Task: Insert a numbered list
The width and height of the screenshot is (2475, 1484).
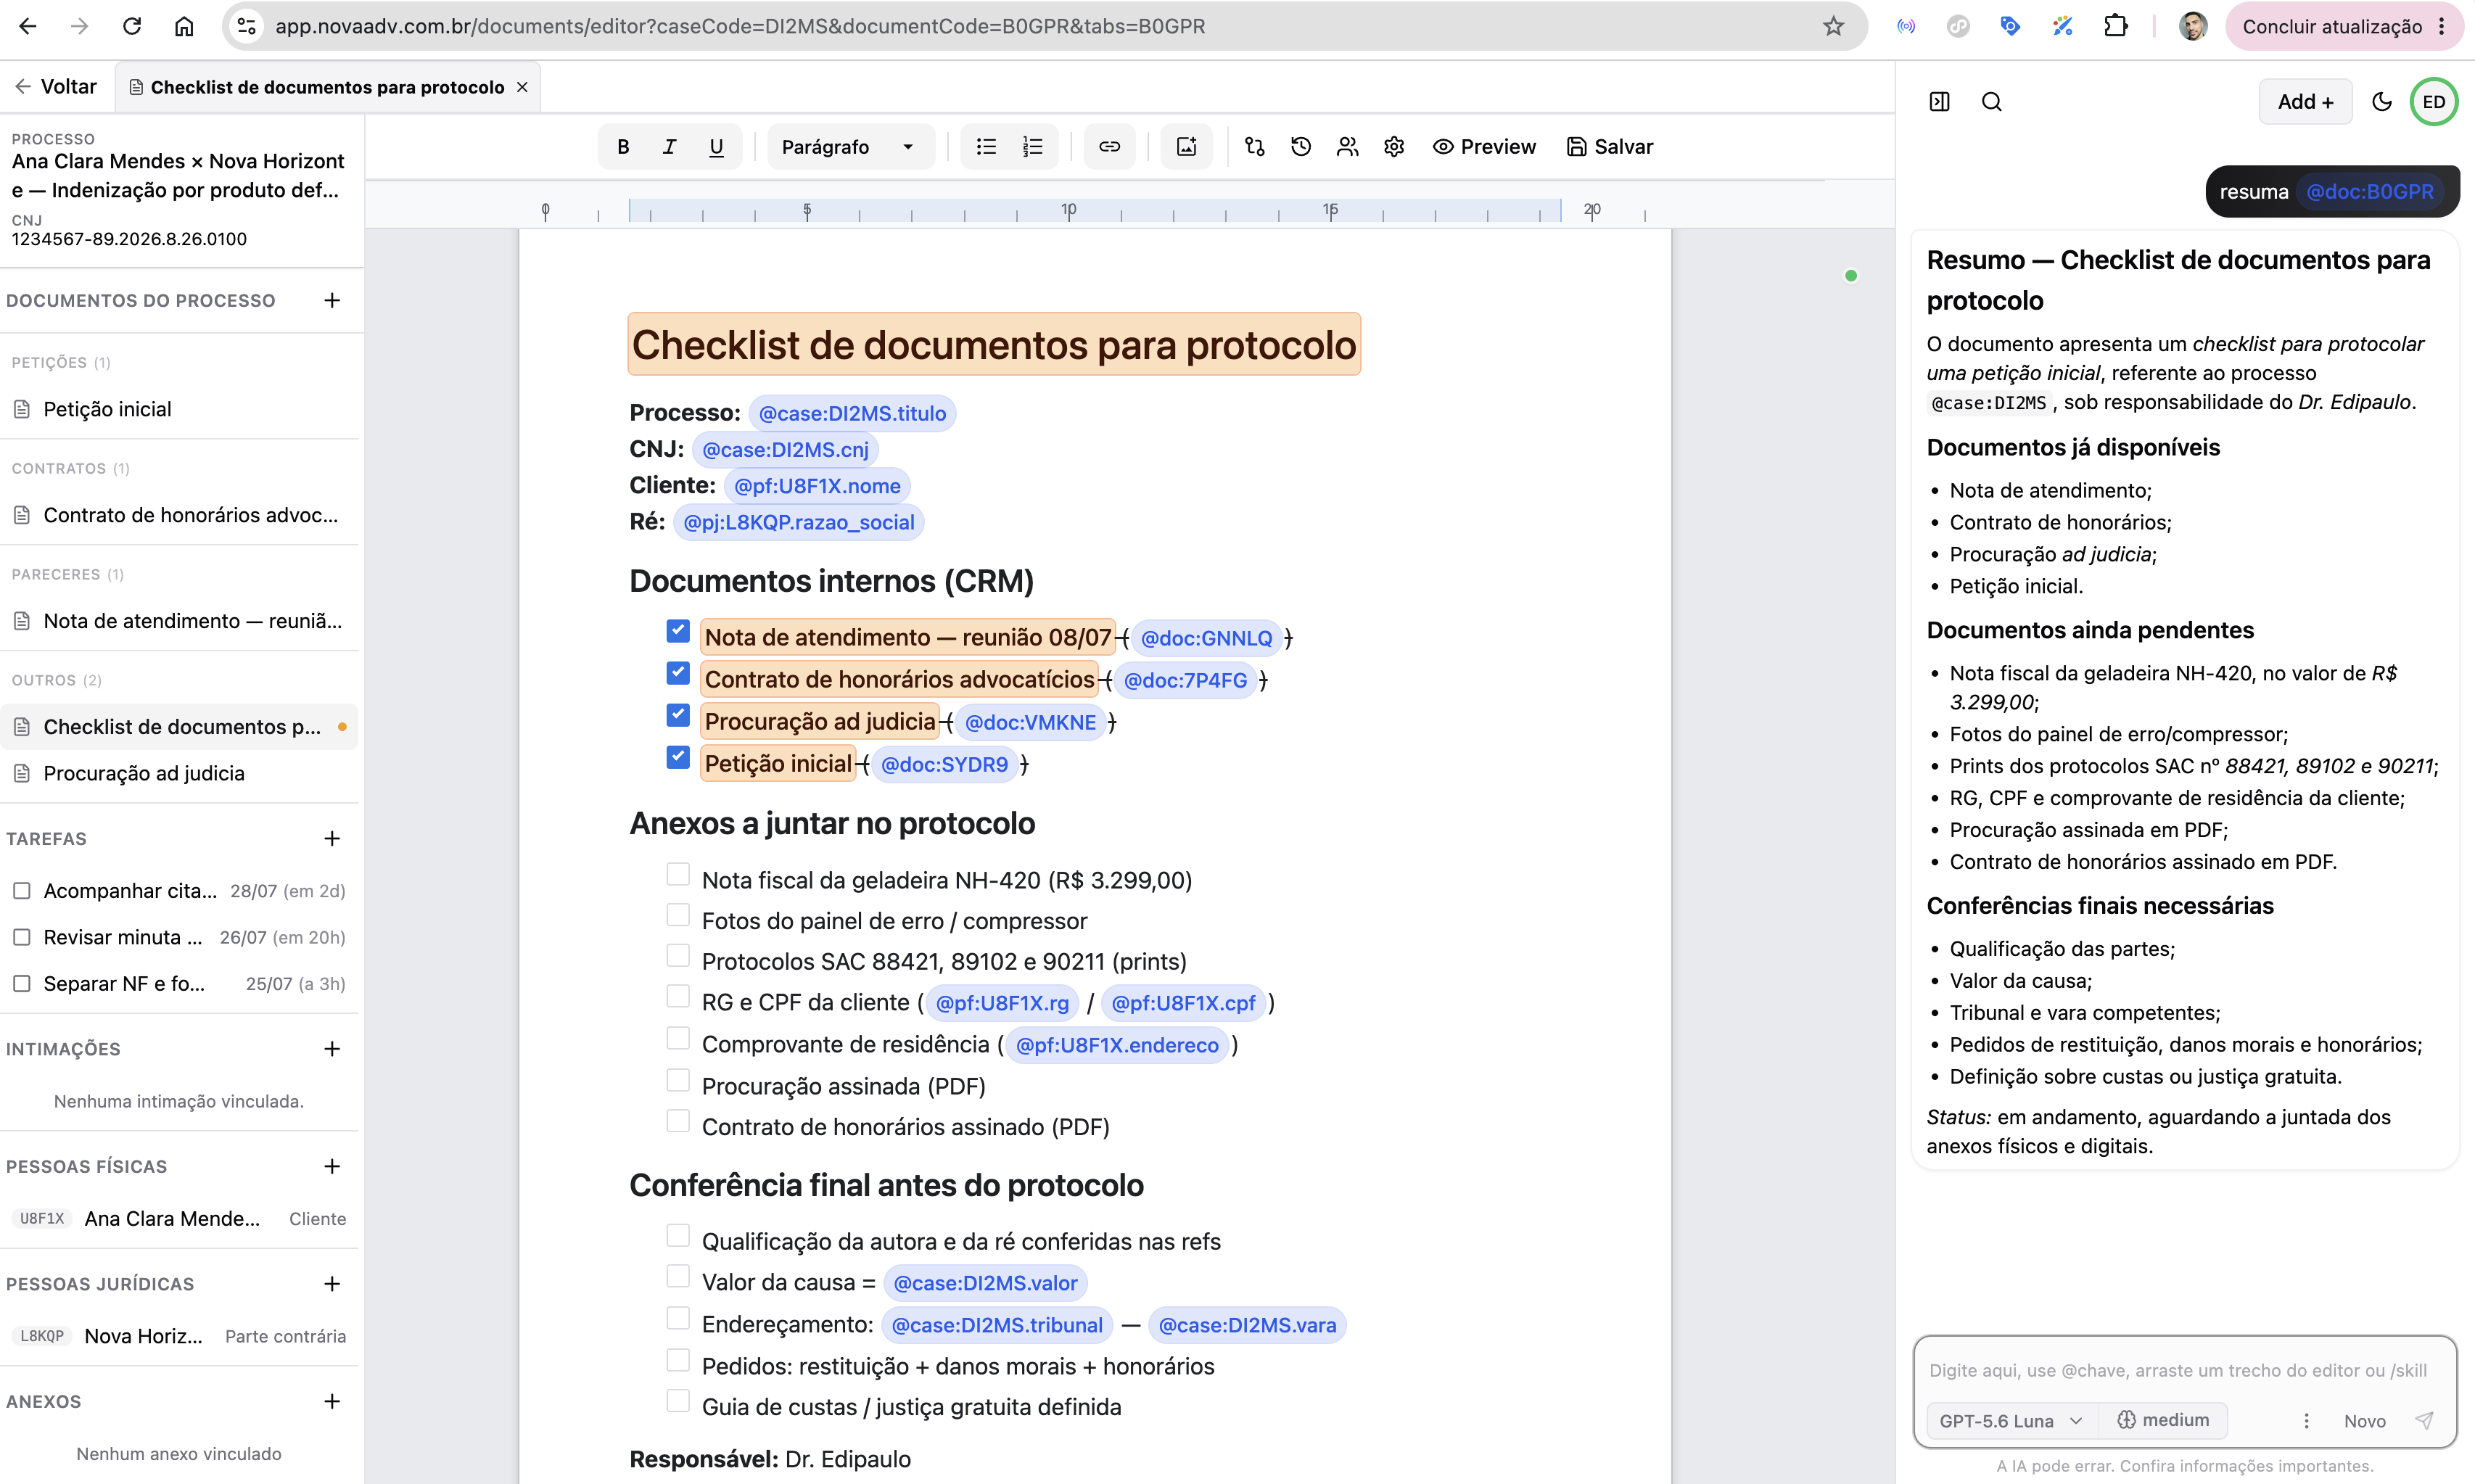Action: point(1033,147)
